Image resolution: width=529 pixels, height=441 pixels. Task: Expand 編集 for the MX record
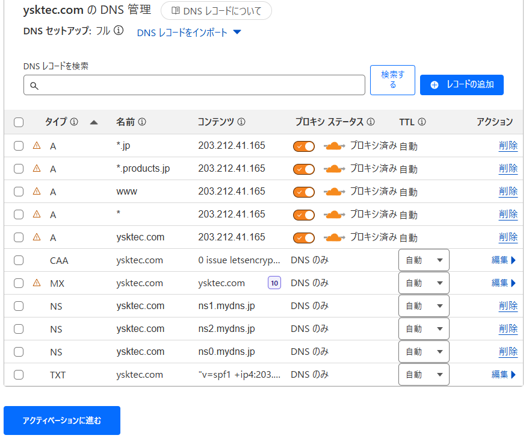(504, 283)
